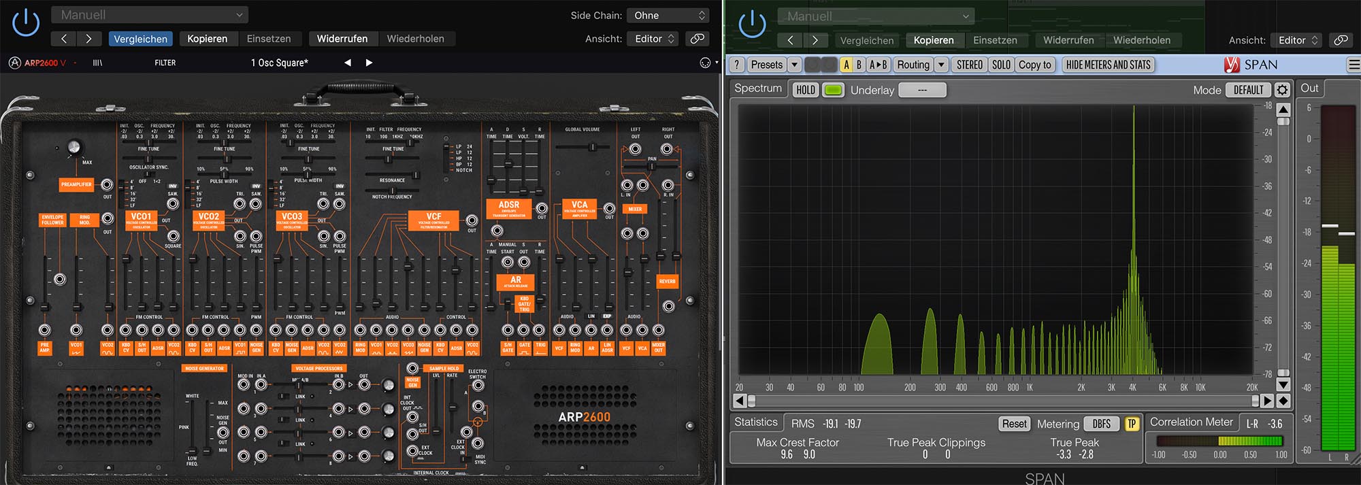Screen dimensions: 1361x485
Task: Go to next setting in ARP2600 header
Action: [88, 39]
